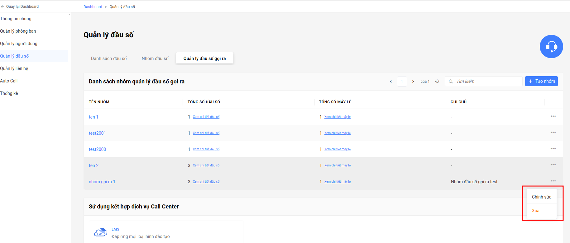570x243 pixels.
Task: Switch to Nhóm đầu số tab
Action: [155, 58]
